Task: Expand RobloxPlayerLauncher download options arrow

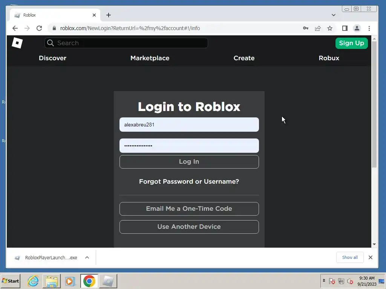Action: [x=87, y=257]
